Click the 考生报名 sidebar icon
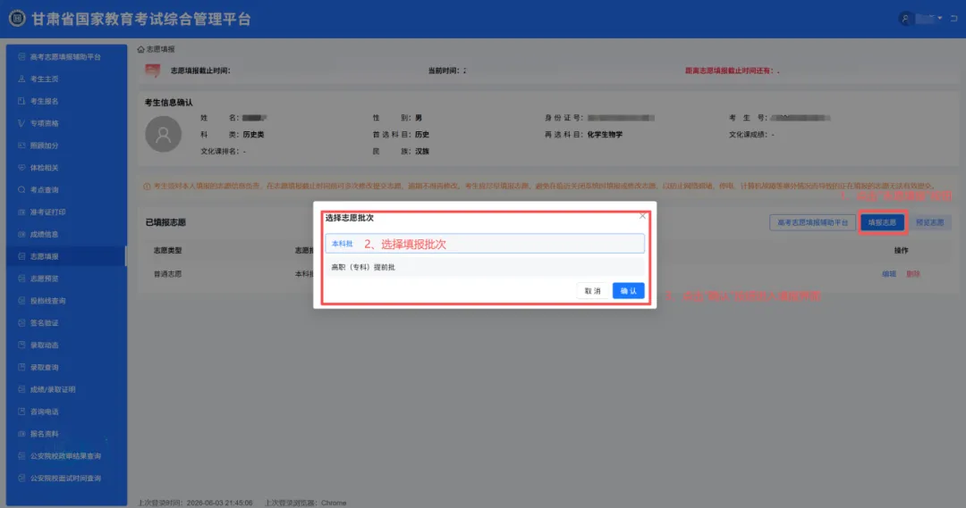The image size is (966, 508). (21, 101)
